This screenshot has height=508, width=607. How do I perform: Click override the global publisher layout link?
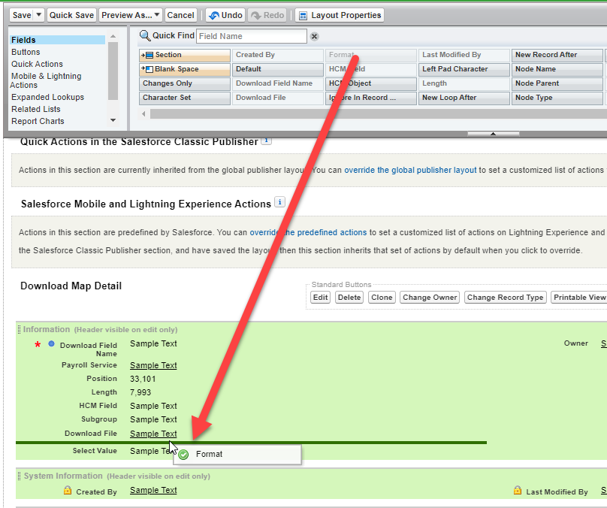coord(410,171)
